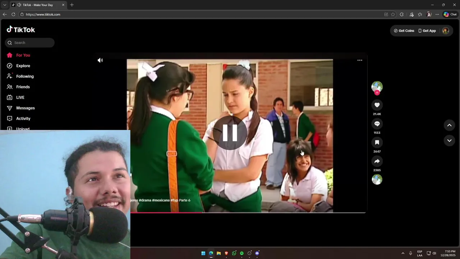
Task: Open a new browser tab
Action: coord(72,5)
